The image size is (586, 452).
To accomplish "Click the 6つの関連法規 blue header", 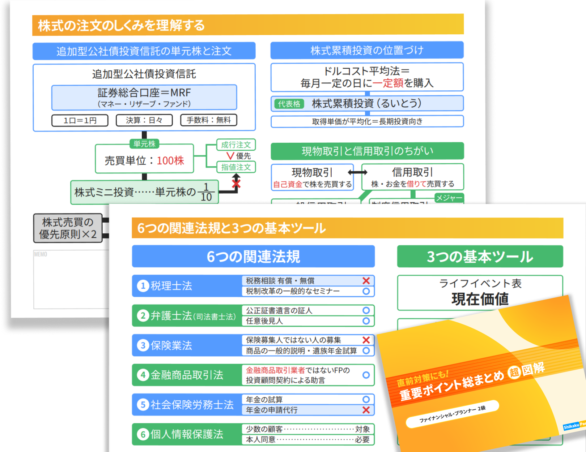I will [x=253, y=257].
